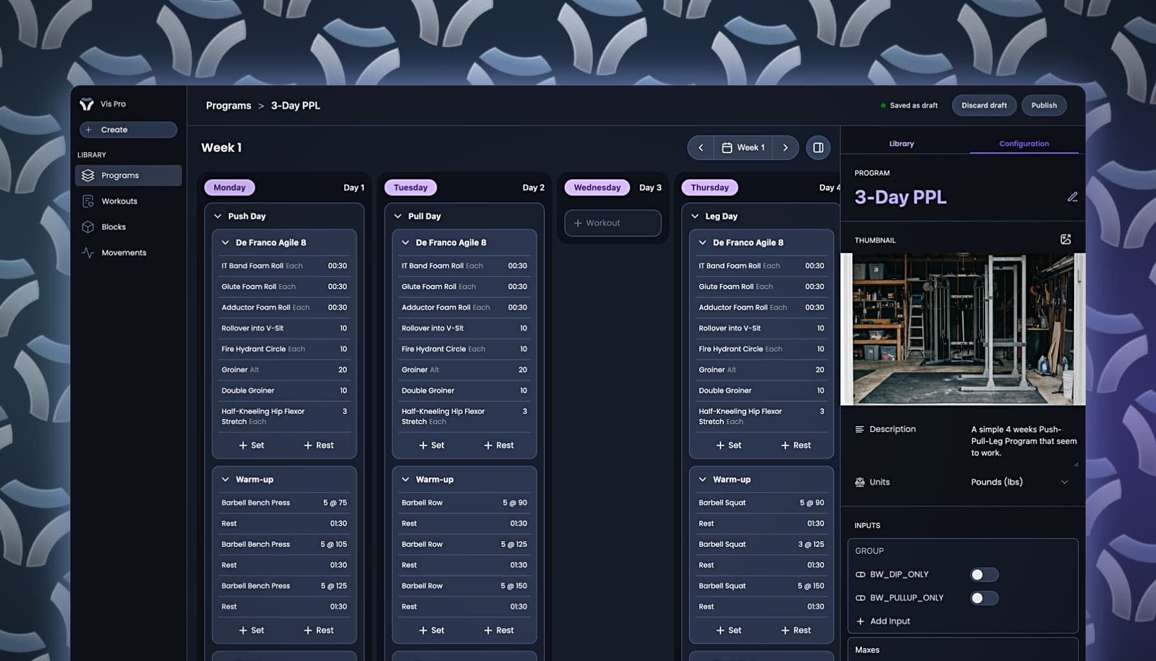Collapse the Push Day section
This screenshot has height=661, width=1156.
(x=217, y=216)
